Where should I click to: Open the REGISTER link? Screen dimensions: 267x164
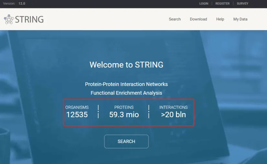coord(222,4)
